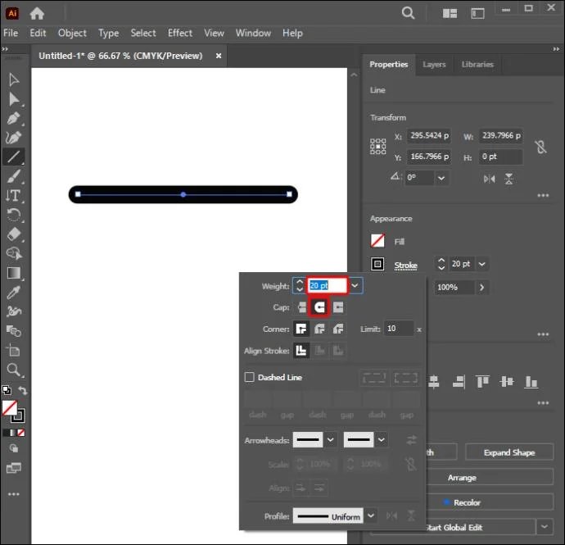Open the workspace switcher icon
The image size is (565, 545).
477,14
